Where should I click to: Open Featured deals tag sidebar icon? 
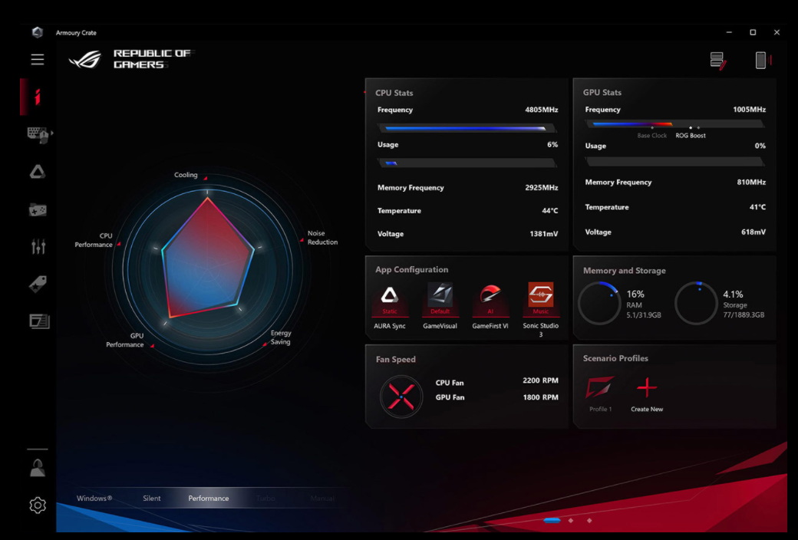(x=38, y=284)
